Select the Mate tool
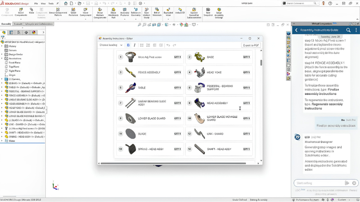 pos(31,11)
